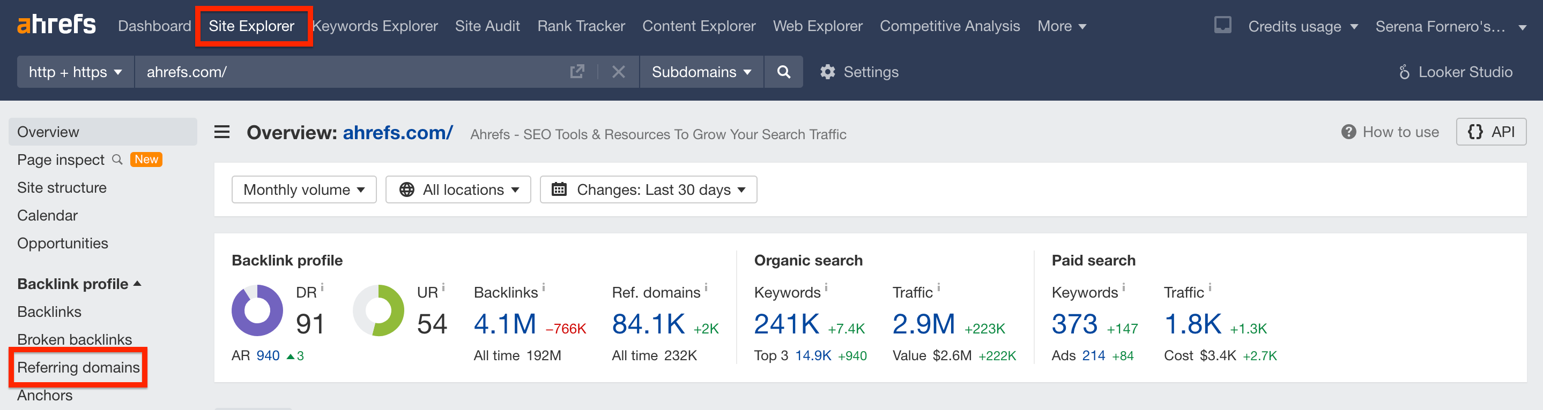Open Credits usage dropdown
Image resolution: width=1543 pixels, height=410 pixels.
coord(1303,27)
